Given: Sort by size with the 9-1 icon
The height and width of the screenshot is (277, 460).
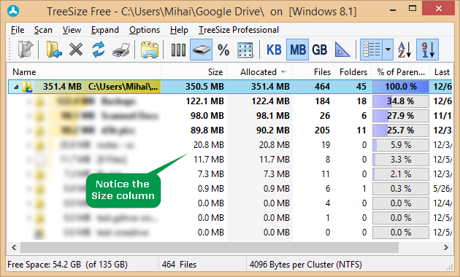Looking at the screenshot, I should tap(427, 50).
